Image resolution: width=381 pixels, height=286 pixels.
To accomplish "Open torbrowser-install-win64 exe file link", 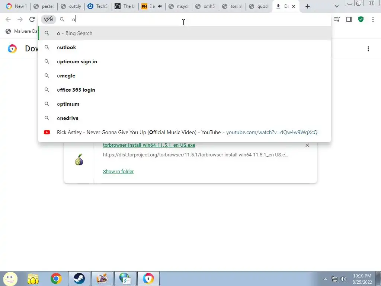I will click(149, 145).
